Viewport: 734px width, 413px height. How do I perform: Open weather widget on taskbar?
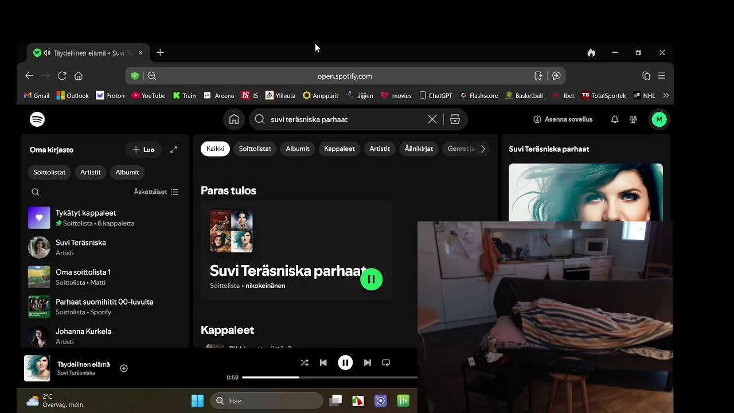[55, 401]
